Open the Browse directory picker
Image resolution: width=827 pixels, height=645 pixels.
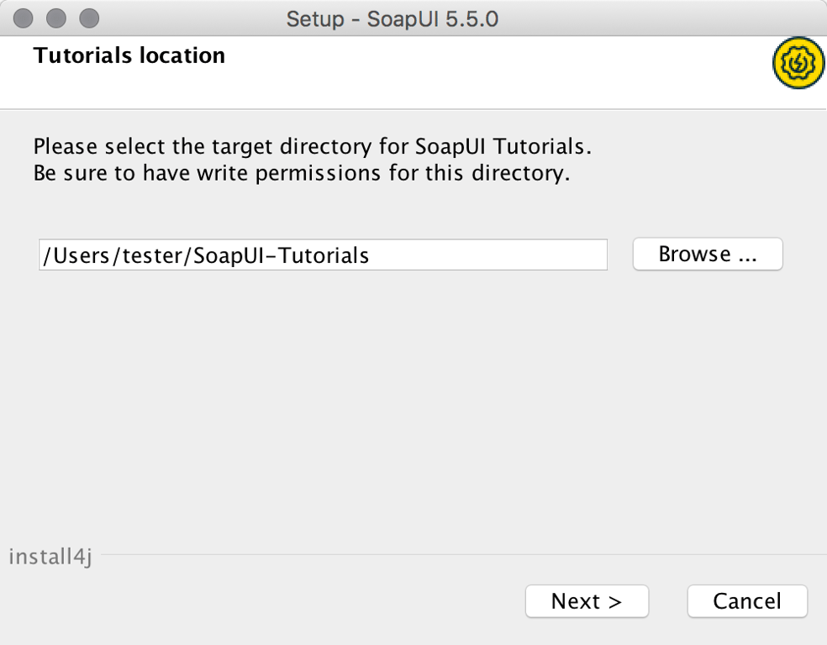(707, 254)
